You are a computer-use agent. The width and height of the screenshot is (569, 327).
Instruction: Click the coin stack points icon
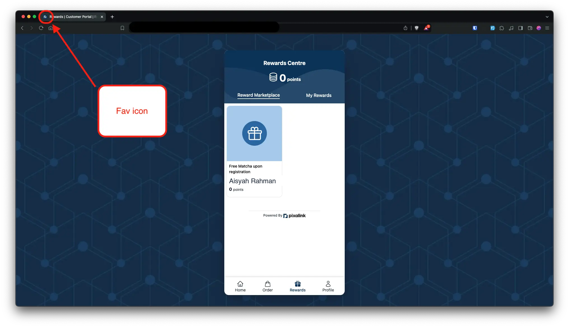coord(273,77)
